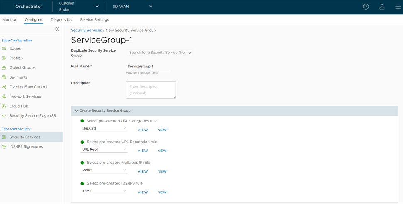Switch to the Service Settings tab
Screen dimensions: 403x204
point(94,19)
